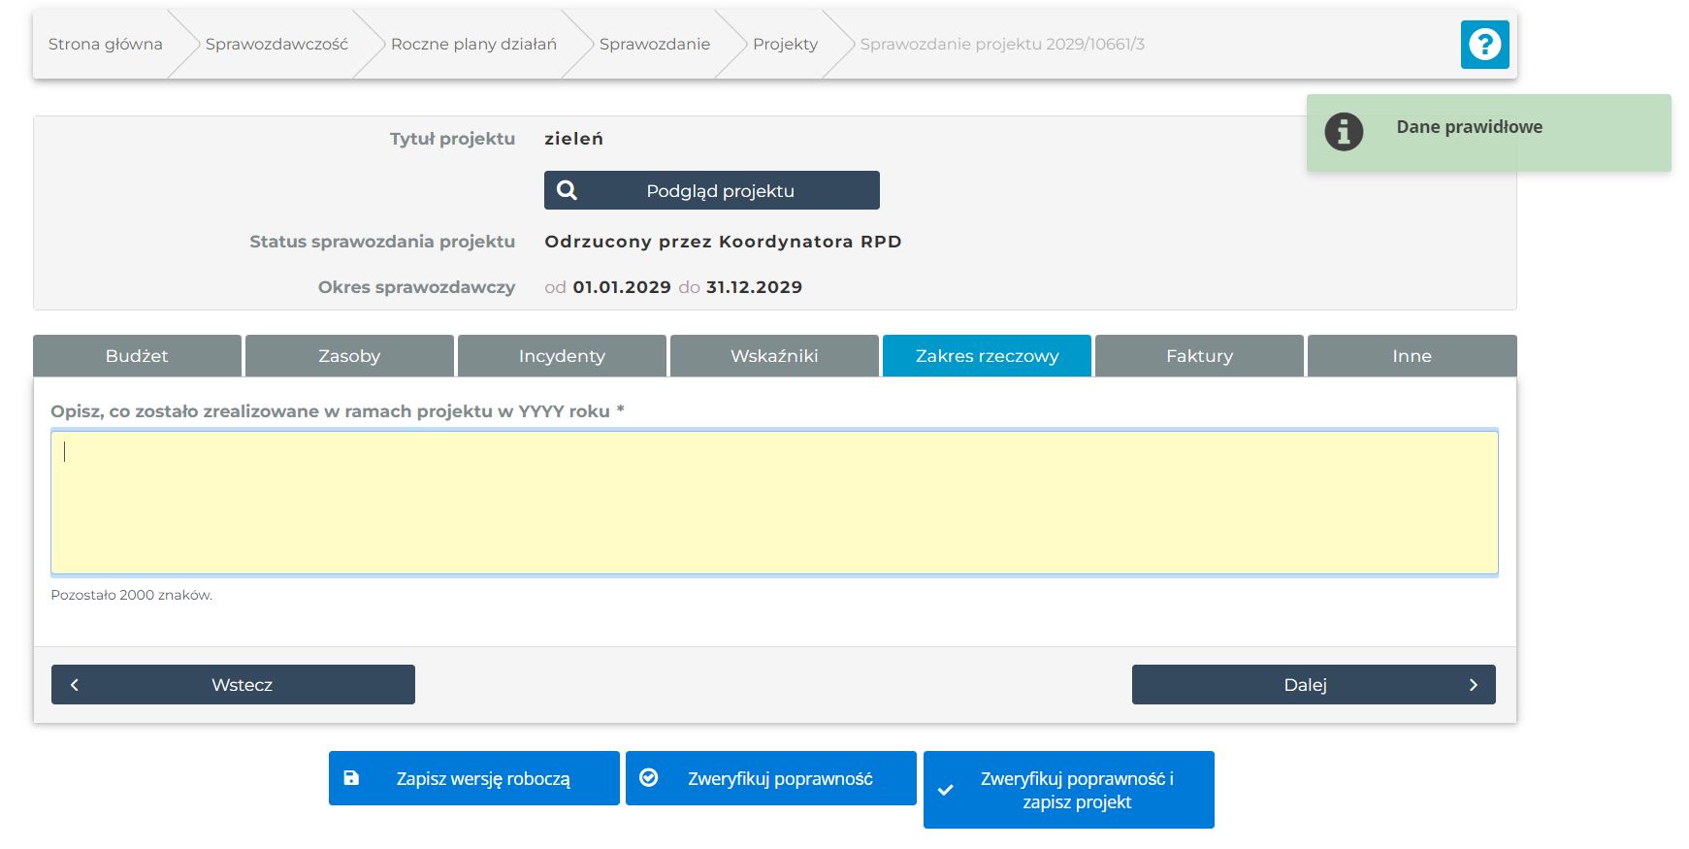The image size is (1689, 849).
Task: Open the Zasoby tab
Action: click(x=349, y=356)
